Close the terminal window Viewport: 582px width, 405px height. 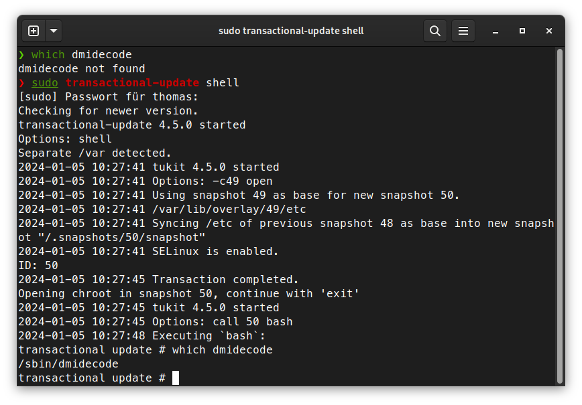click(x=549, y=31)
